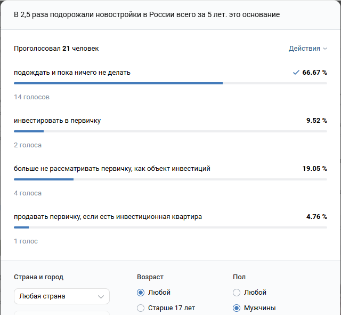Click the poll title about новостройки prices
This screenshot has height=315, width=341.
click(147, 14)
